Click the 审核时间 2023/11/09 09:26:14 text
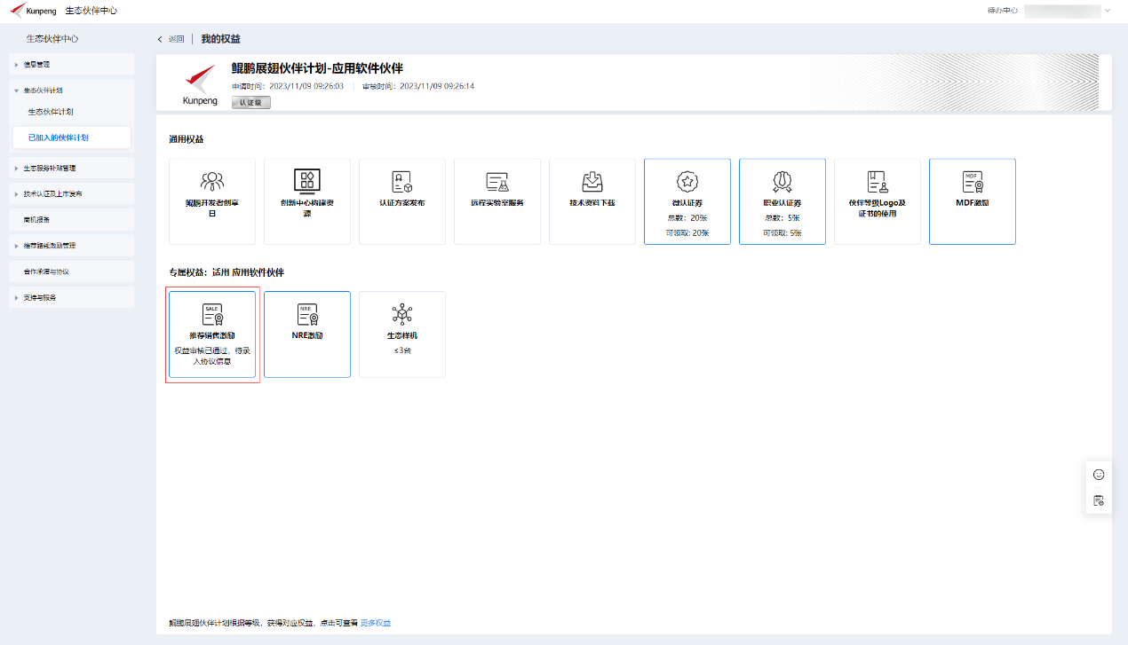Viewport: 1128px width, 645px height. pyautogui.click(x=418, y=86)
